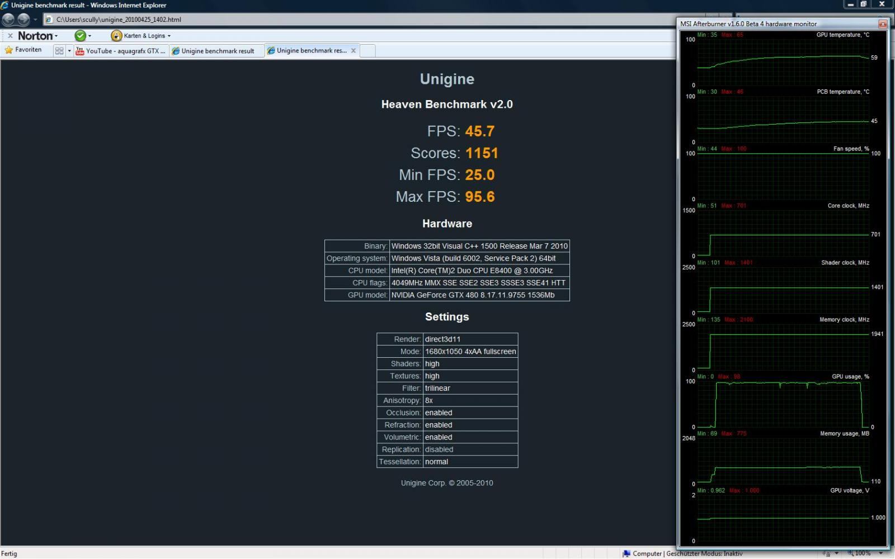895x559 pixels.
Task: Click the FPS value 45.7
Action: 480,131
